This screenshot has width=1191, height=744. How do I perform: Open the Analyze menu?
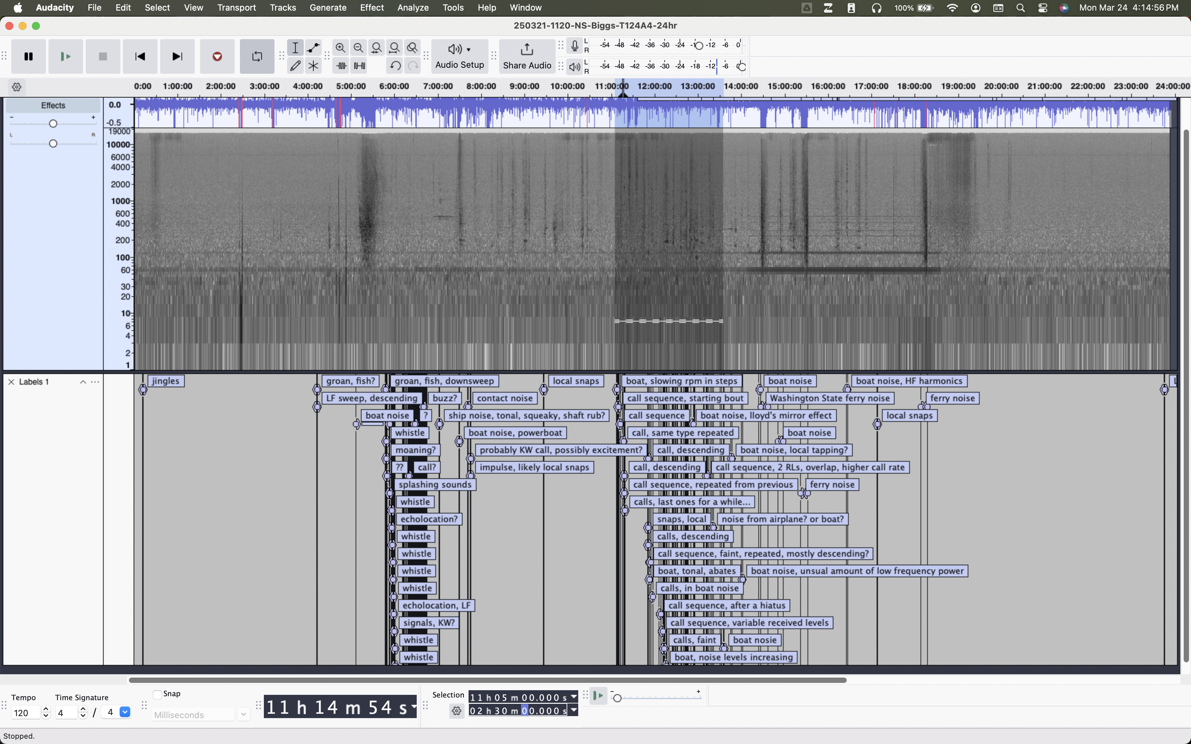point(412,7)
